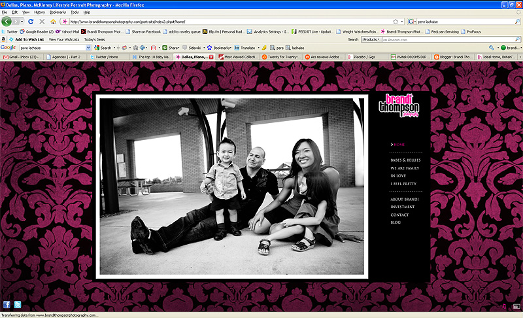Bookmark this page with the star icon

click(396, 22)
